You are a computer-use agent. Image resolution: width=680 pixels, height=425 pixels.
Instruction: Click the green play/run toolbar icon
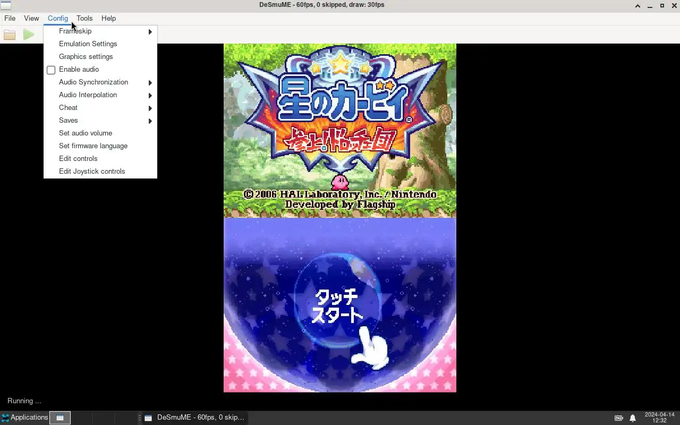click(x=29, y=35)
